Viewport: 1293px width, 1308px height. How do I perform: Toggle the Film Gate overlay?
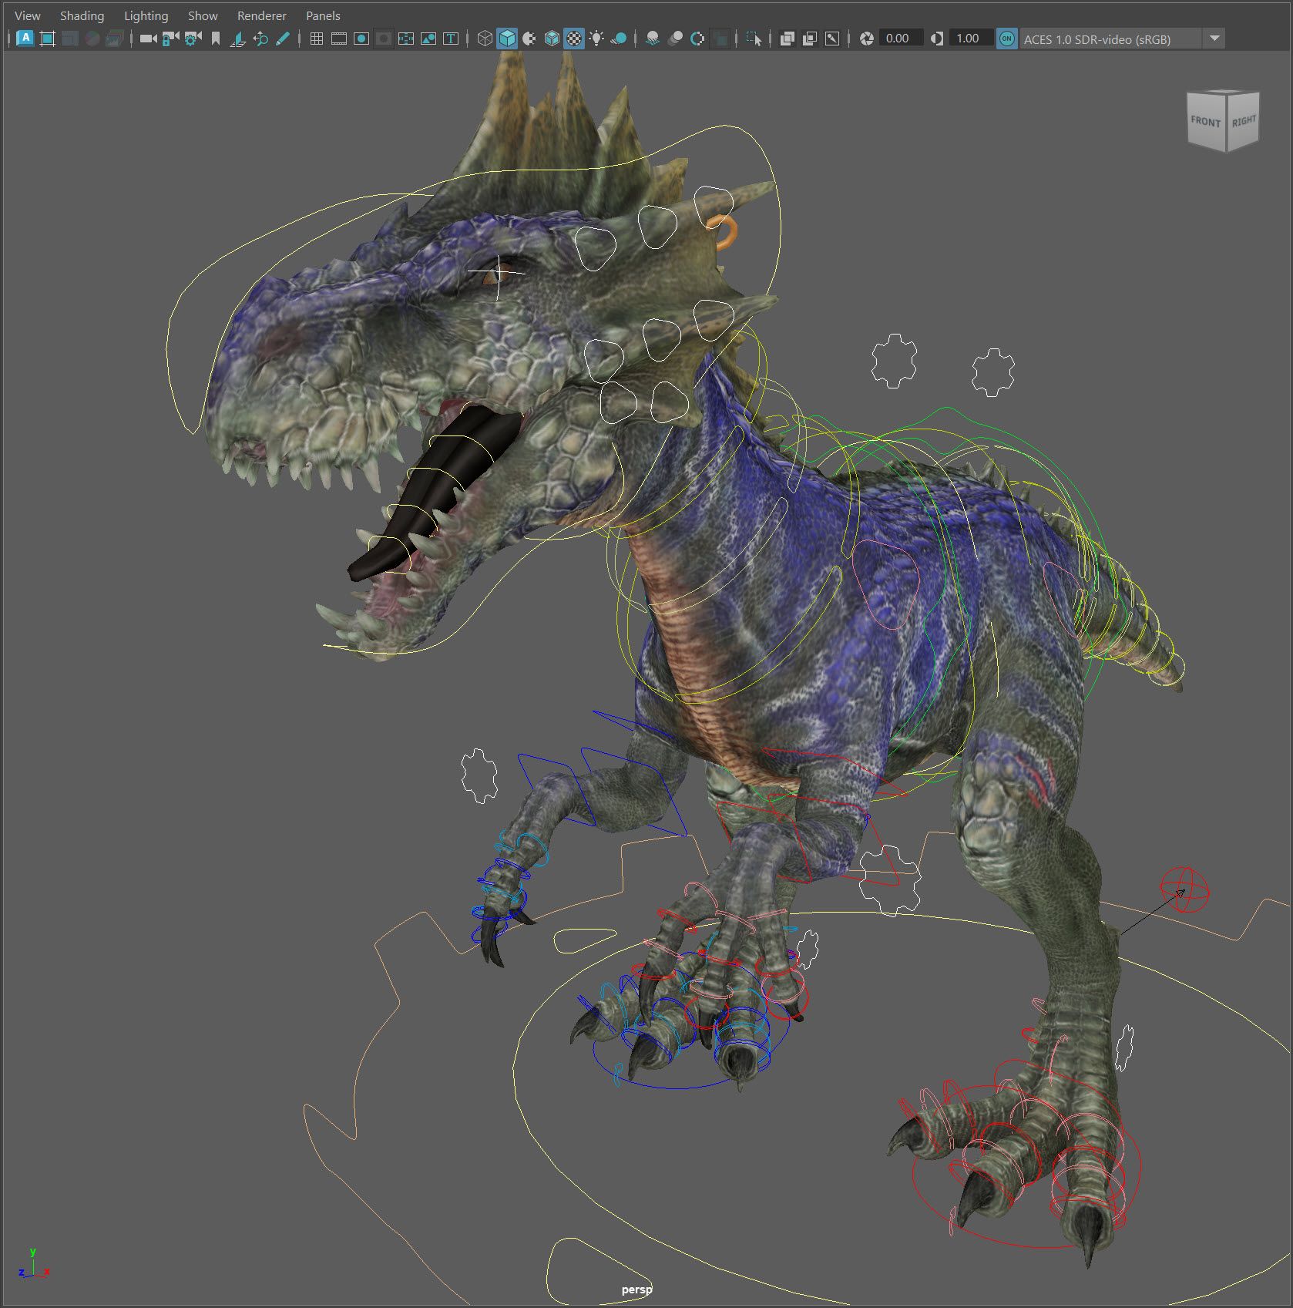[338, 38]
